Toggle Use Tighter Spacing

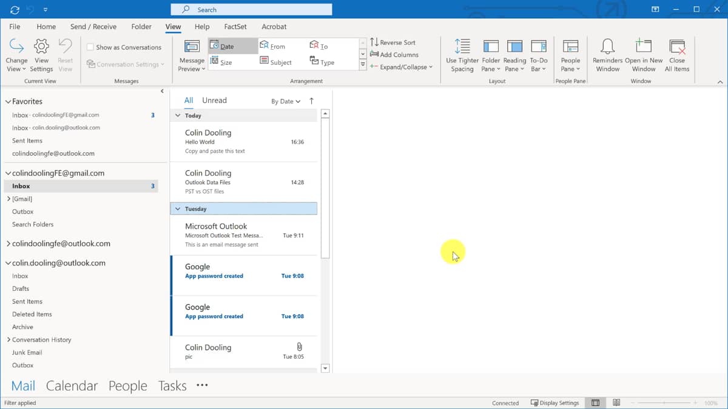click(462, 56)
